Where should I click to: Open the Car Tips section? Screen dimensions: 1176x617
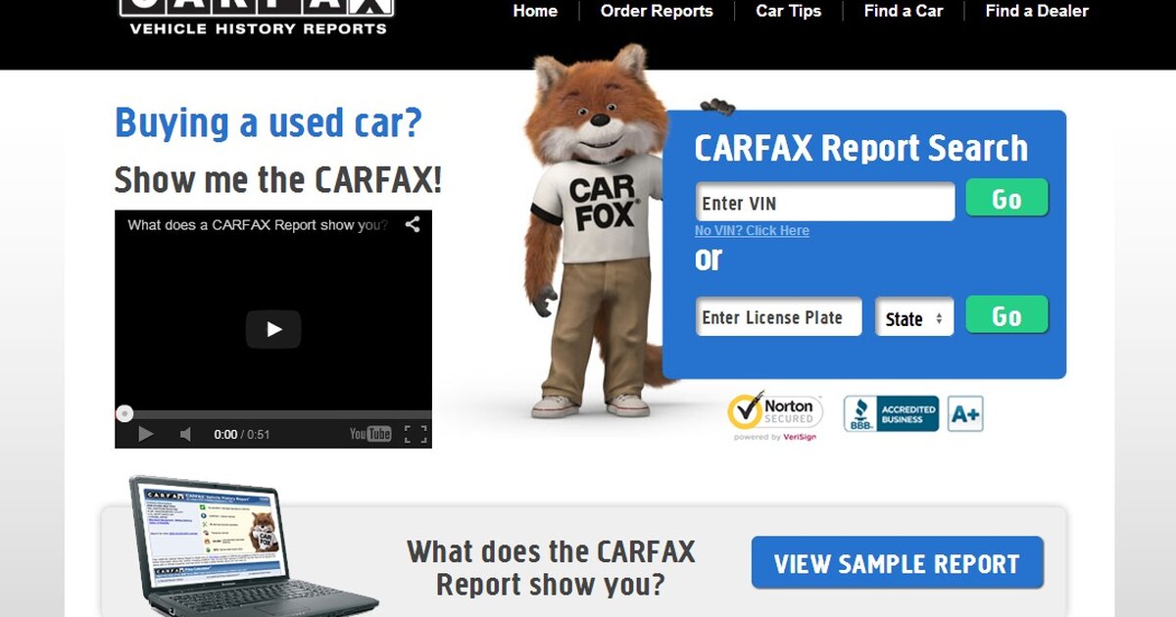point(788,12)
